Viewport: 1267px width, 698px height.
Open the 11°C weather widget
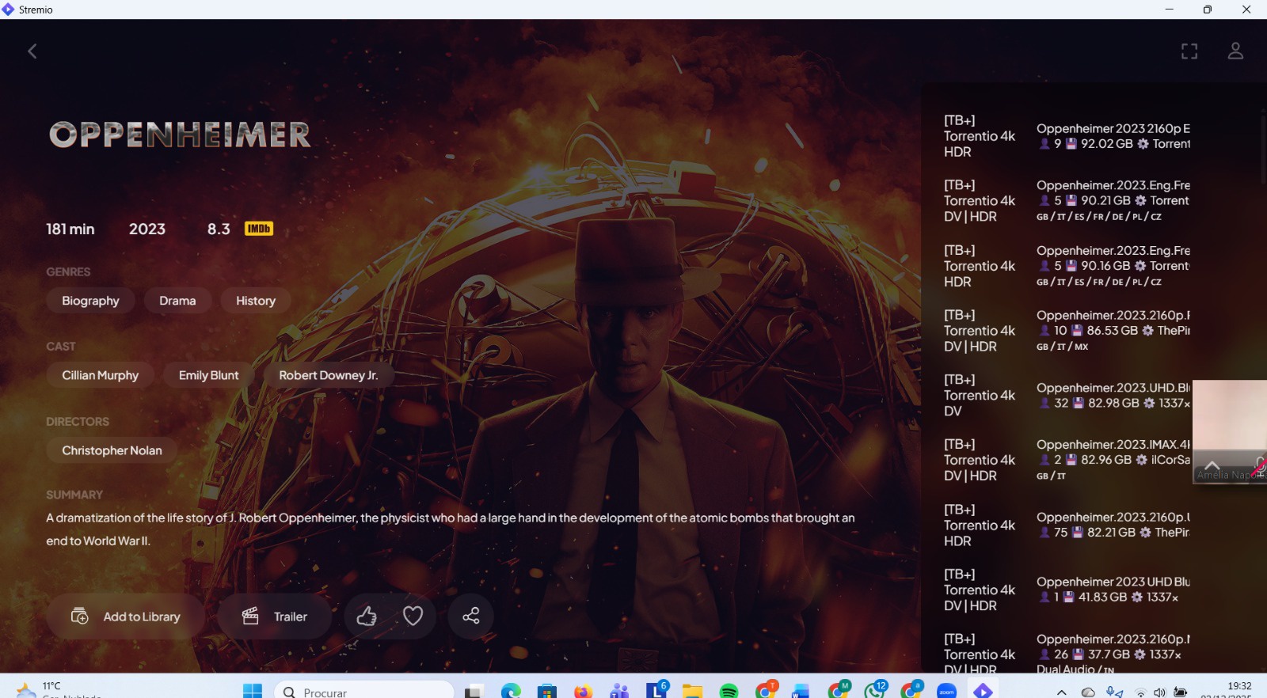point(59,689)
